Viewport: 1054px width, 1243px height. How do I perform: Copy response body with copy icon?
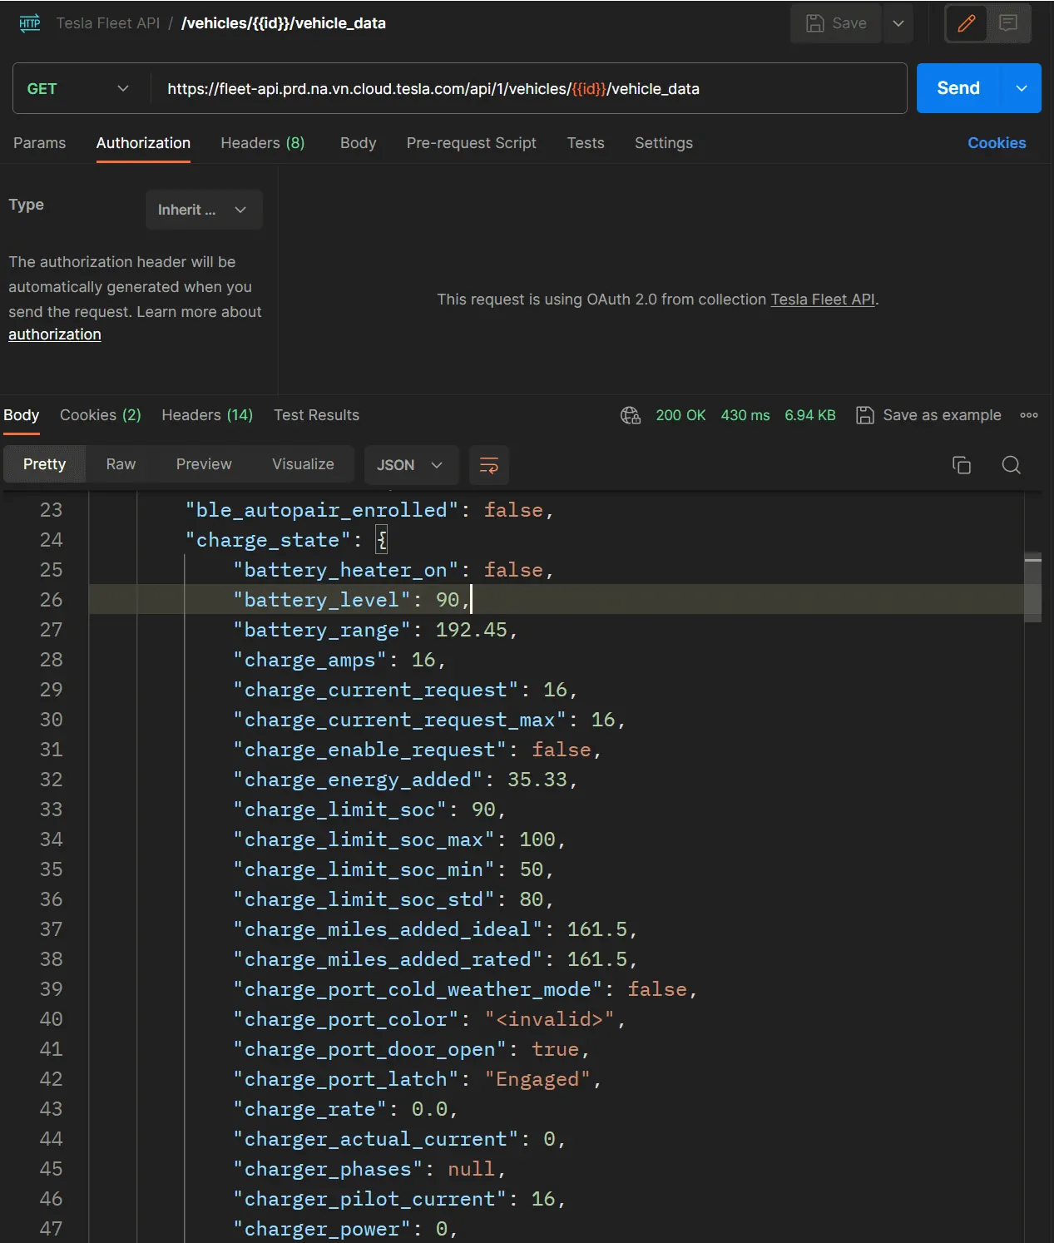[x=961, y=465]
